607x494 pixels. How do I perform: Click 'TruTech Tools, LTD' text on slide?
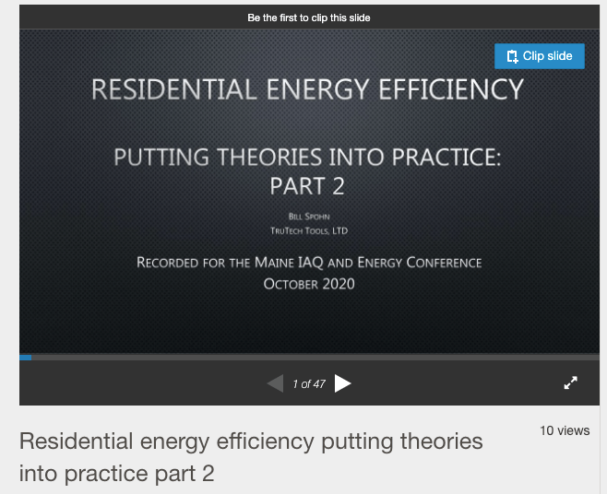308,230
